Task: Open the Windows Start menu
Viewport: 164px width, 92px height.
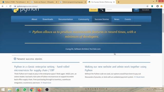Action: (3, 90)
